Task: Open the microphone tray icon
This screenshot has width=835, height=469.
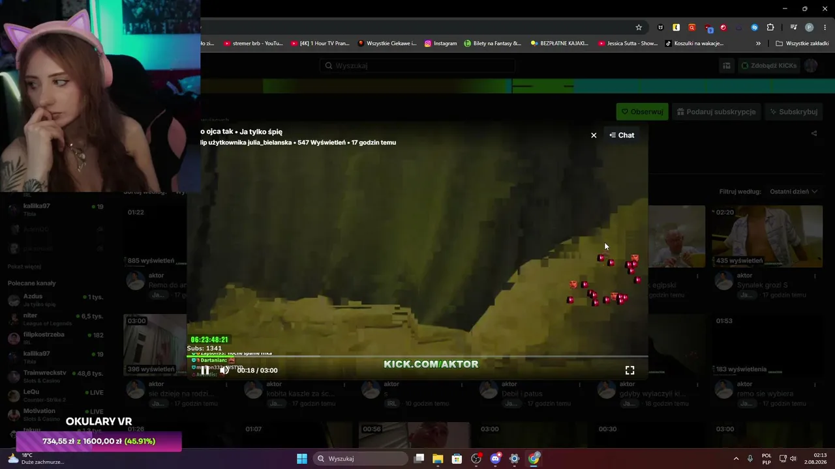Action: coord(750,459)
